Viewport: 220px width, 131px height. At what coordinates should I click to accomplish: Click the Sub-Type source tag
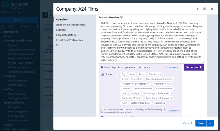(x=135, y=93)
